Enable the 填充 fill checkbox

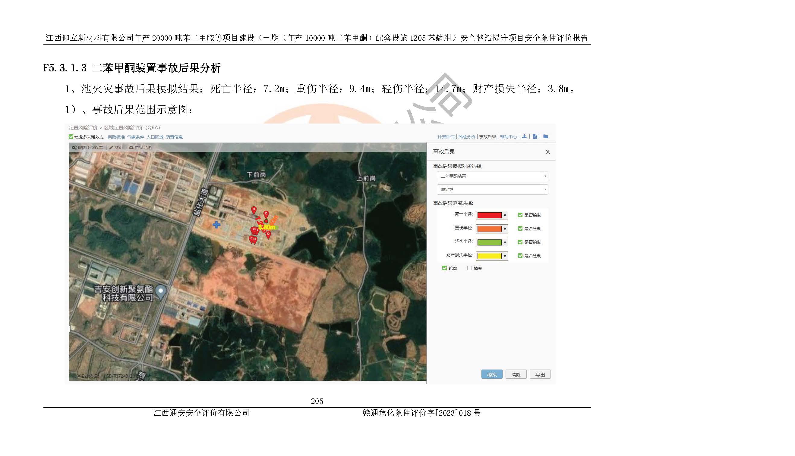[x=469, y=268]
